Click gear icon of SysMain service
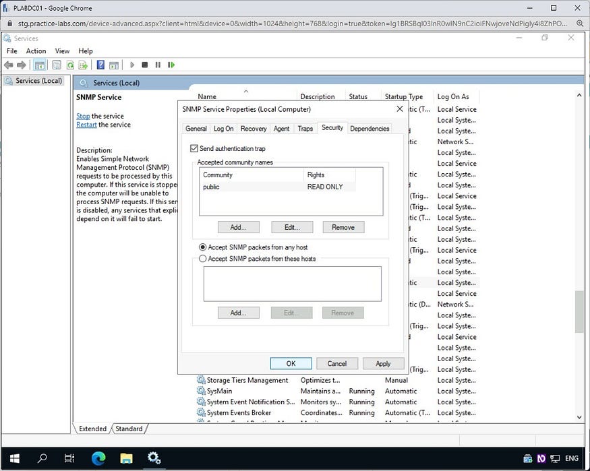 201,391
